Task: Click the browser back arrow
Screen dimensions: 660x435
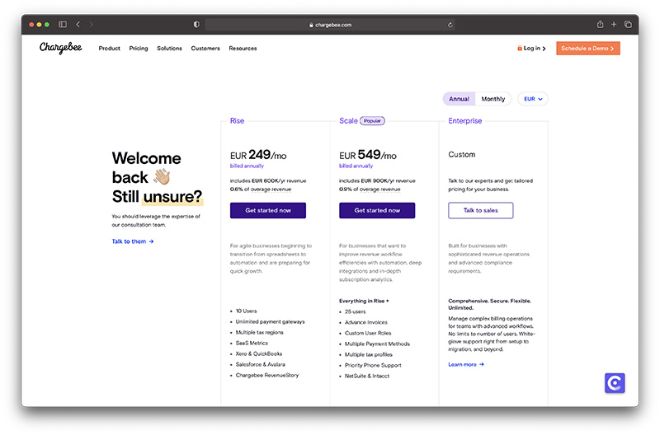Action: (78, 25)
